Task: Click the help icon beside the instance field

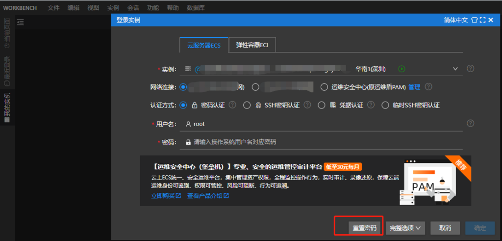Action: pos(471,68)
